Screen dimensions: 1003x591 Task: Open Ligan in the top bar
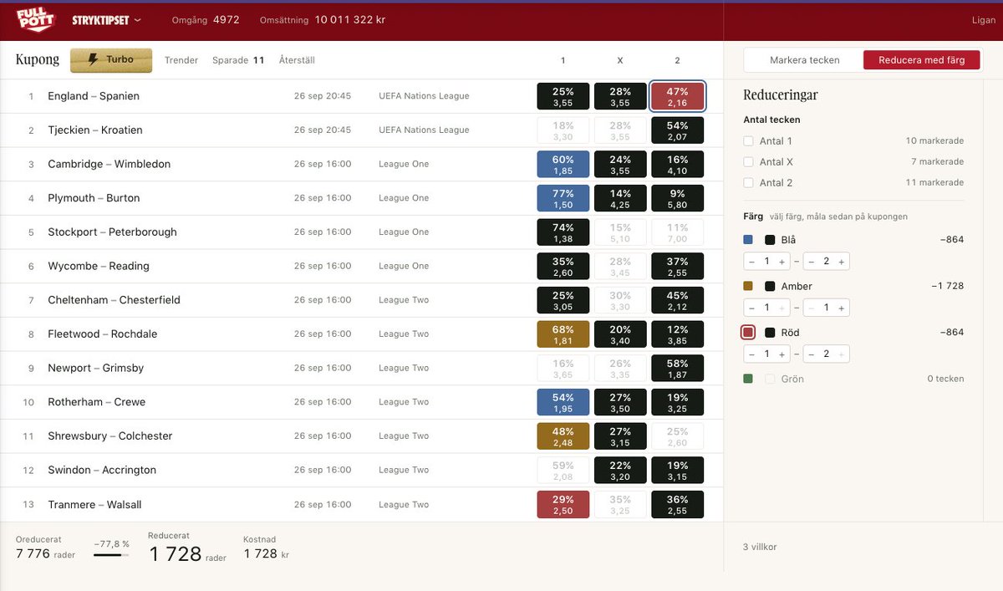(984, 21)
